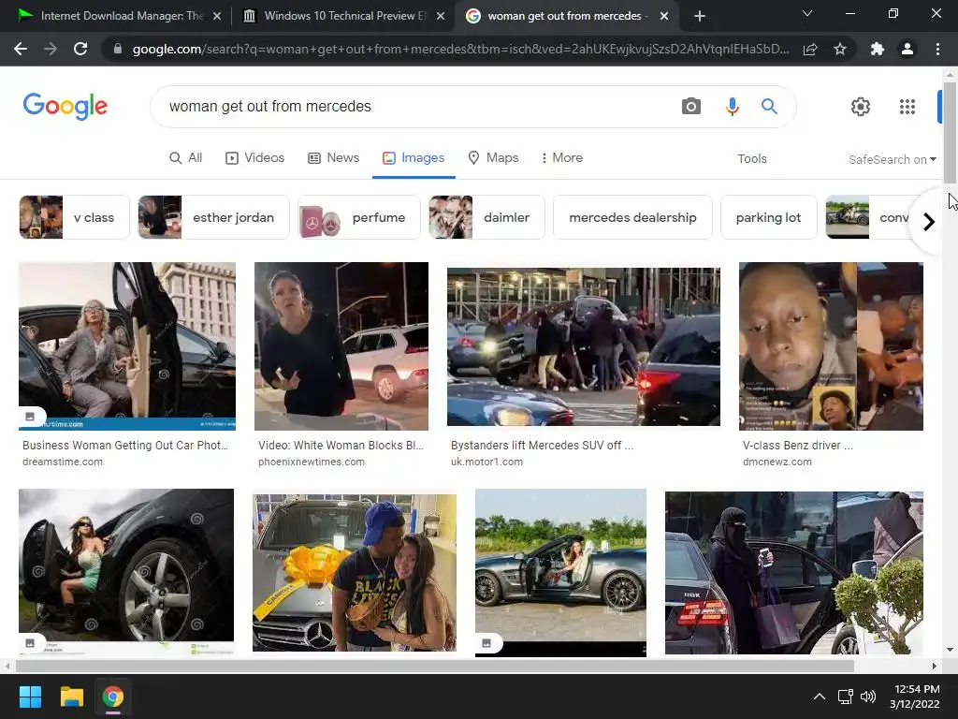Filter by perfume chip
This screenshot has height=719, width=958.
358,217
